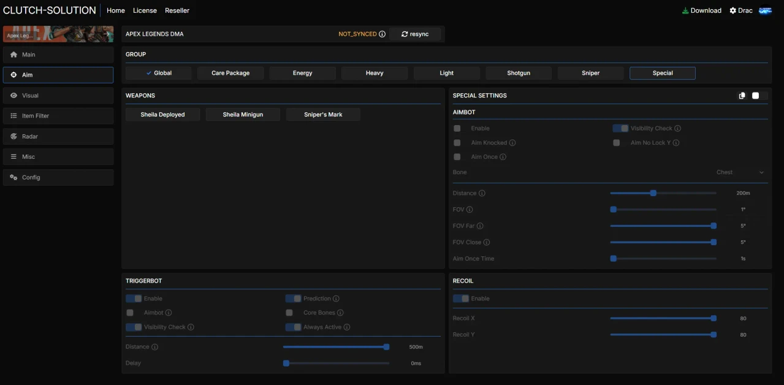Open the Apex Legends game selector banner

pos(58,34)
